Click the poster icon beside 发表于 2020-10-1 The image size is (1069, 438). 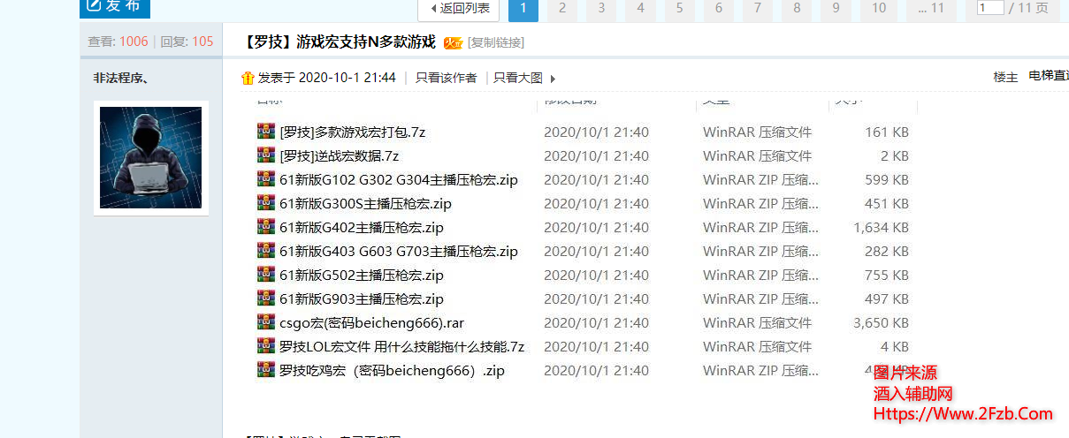pyautogui.click(x=248, y=78)
